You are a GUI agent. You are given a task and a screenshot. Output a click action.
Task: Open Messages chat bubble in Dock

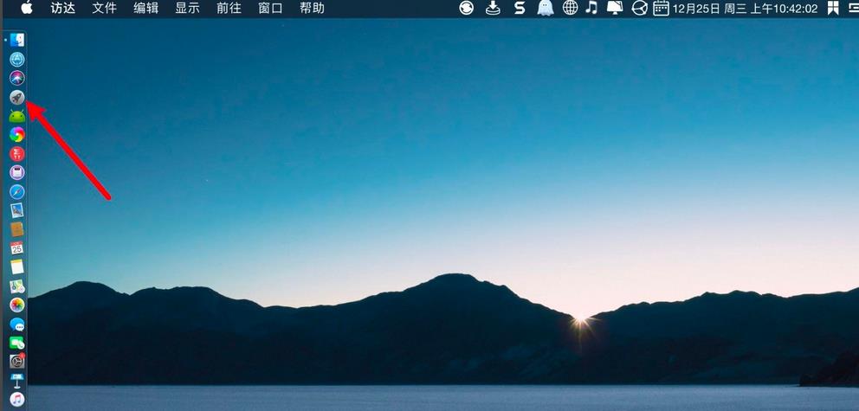pos(17,324)
